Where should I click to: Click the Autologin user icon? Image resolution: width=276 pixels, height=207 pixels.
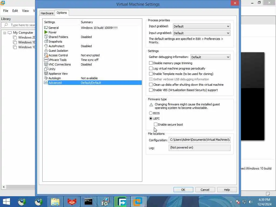[x=46, y=78]
